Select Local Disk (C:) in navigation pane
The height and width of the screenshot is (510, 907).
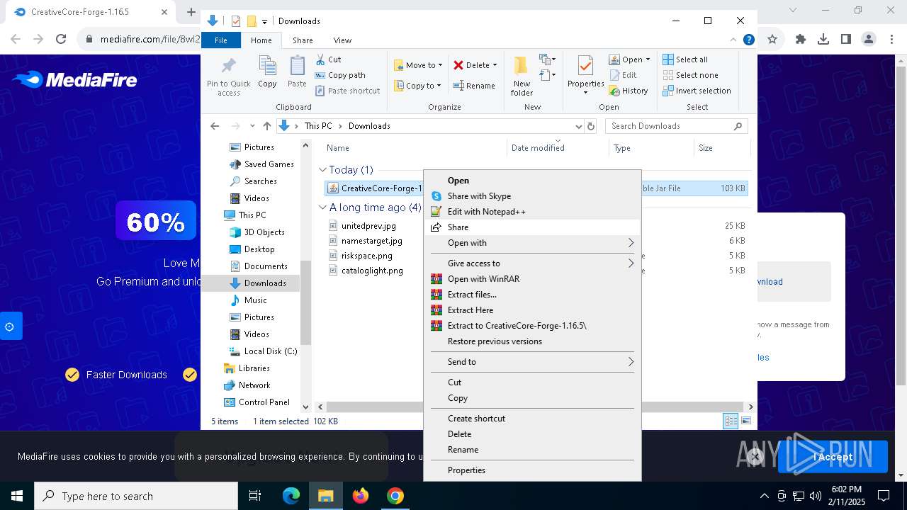tap(263, 351)
